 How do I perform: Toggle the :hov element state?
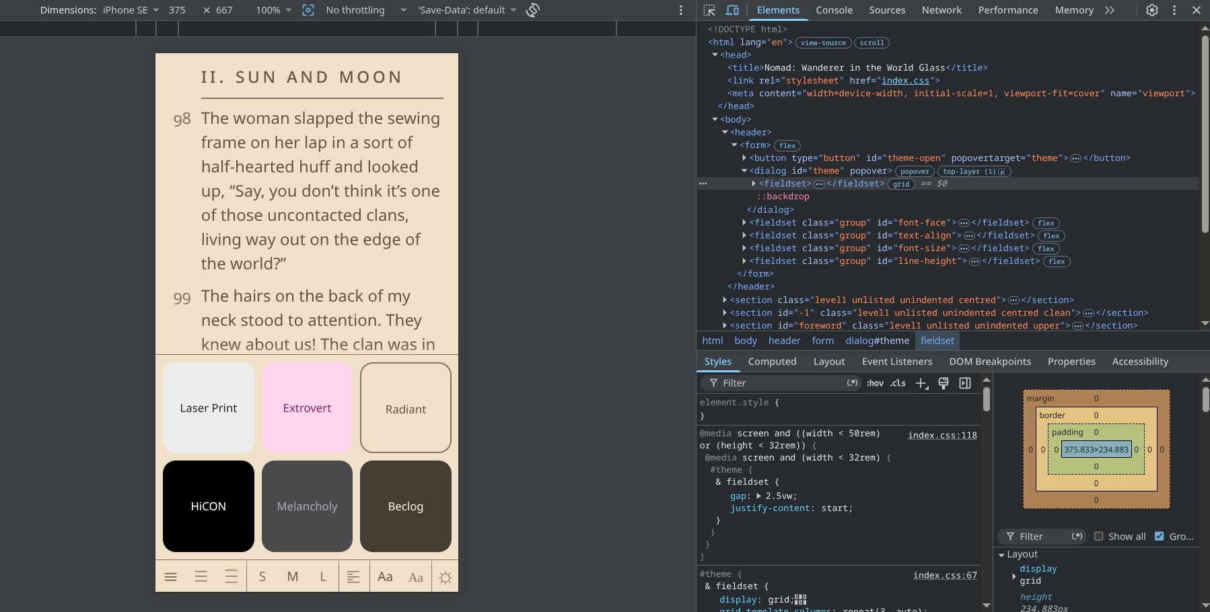(x=875, y=383)
